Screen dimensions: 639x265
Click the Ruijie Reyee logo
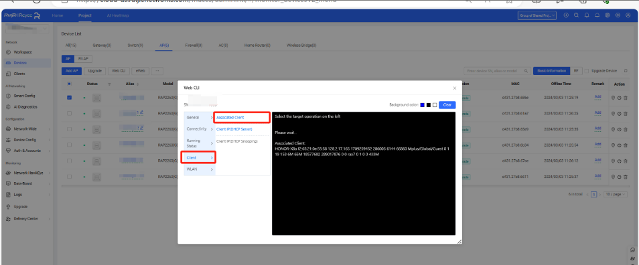[22, 15]
